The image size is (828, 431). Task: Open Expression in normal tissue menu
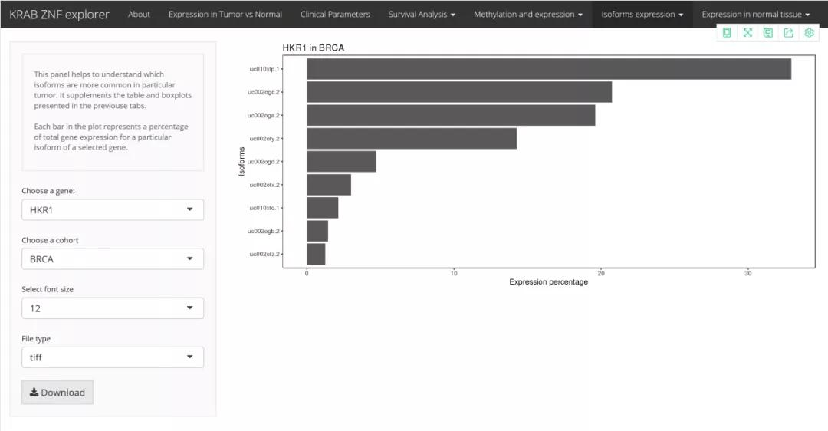(755, 14)
